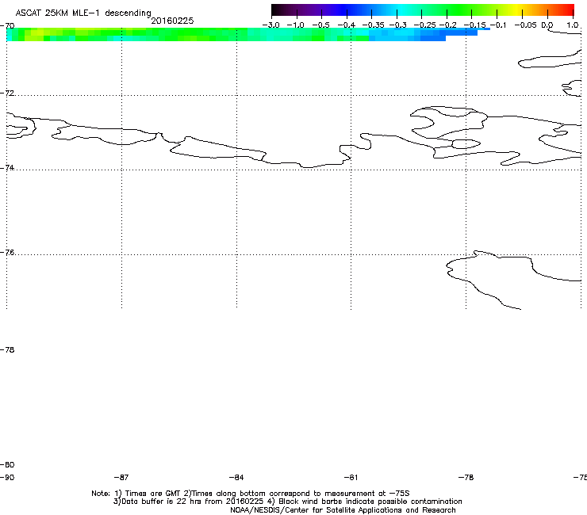Image resolution: width=587 pixels, height=515 pixels.
Task: Click the longitude label -81
Action: click(351, 478)
